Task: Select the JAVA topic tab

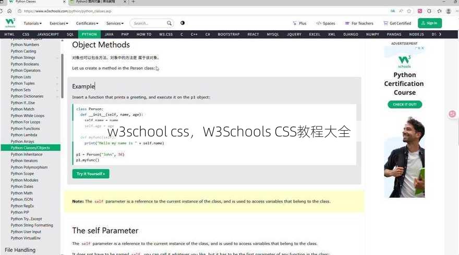Action: 109,34
